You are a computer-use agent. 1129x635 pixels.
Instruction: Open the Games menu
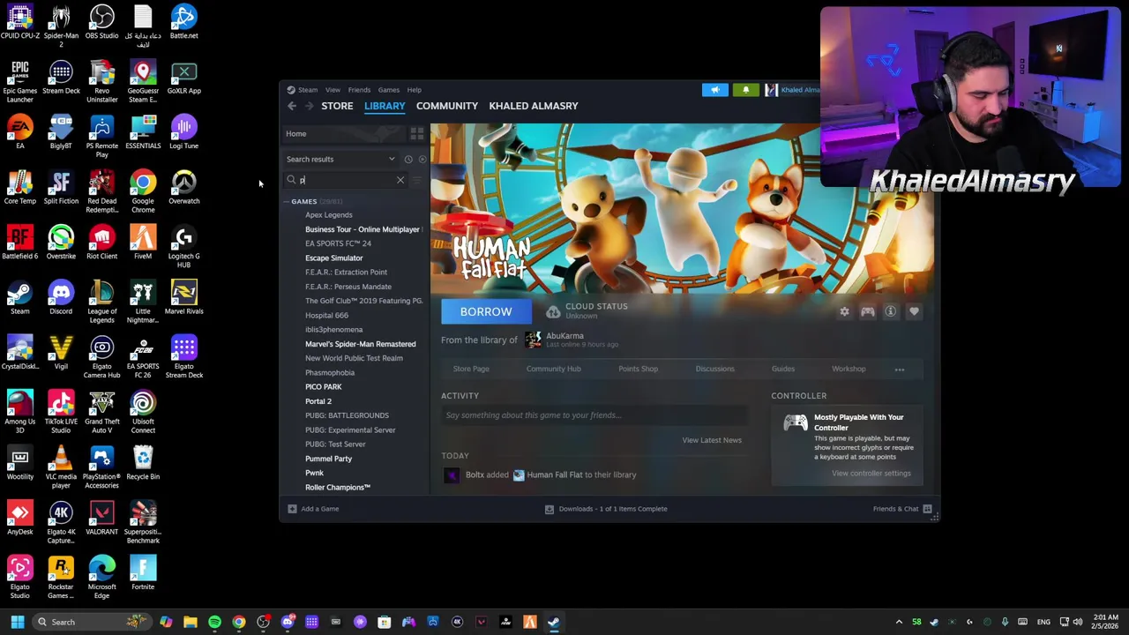click(x=389, y=90)
